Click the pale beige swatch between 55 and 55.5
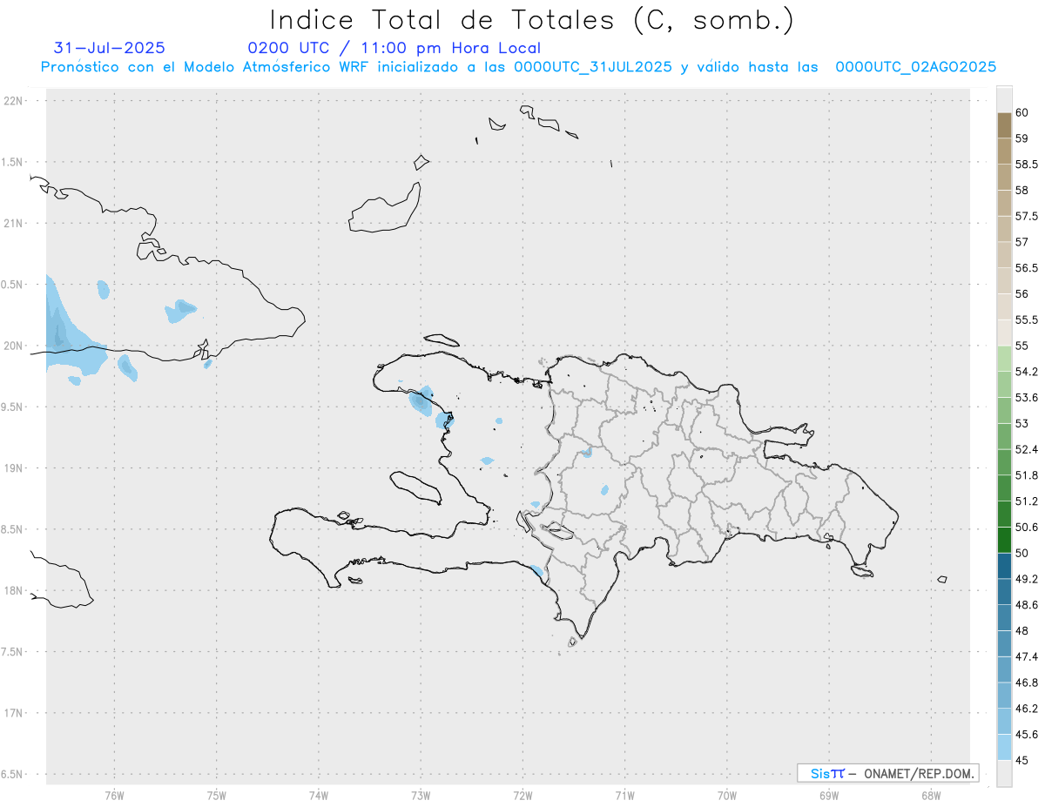The height and width of the screenshot is (807, 1045). coord(1004,333)
